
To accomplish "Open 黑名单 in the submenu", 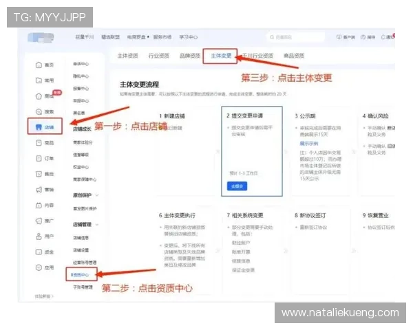I will [x=78, y=113].
